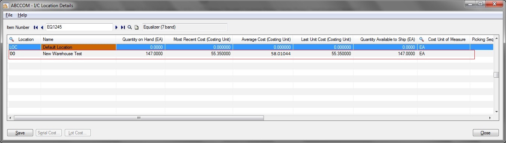
Task: Select the 00 location cell
Action: [x=24, y=54]
